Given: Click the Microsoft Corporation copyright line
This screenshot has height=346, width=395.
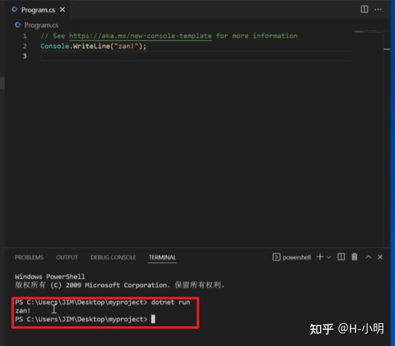Looking at the screenshot, I should (120, 285).
